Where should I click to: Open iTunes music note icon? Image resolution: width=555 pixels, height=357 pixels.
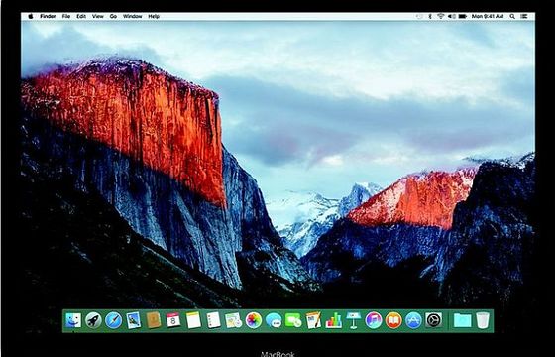coord(374,320)
